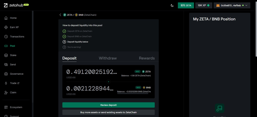Toggle dark mode with the moon icon
The image size is (257, 117).
point(172,5)
